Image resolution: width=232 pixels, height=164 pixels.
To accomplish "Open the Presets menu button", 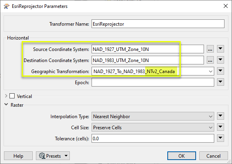I will (53, 156).
